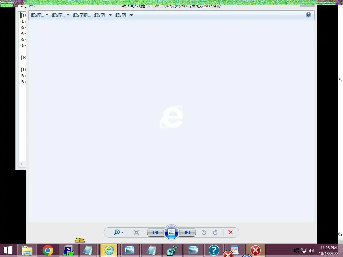Open the teal cubes app on the taskbar

173,250
